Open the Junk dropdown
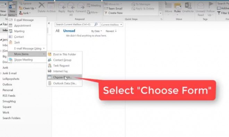 [x=25, y=13]
